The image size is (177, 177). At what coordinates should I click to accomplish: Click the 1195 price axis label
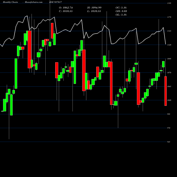(x=169, y=3)
